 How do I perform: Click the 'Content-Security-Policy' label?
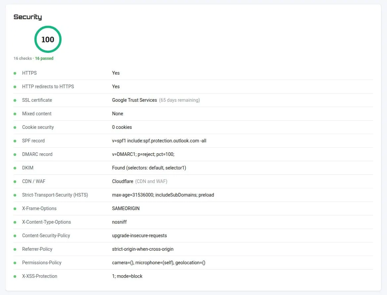[46, 236]
